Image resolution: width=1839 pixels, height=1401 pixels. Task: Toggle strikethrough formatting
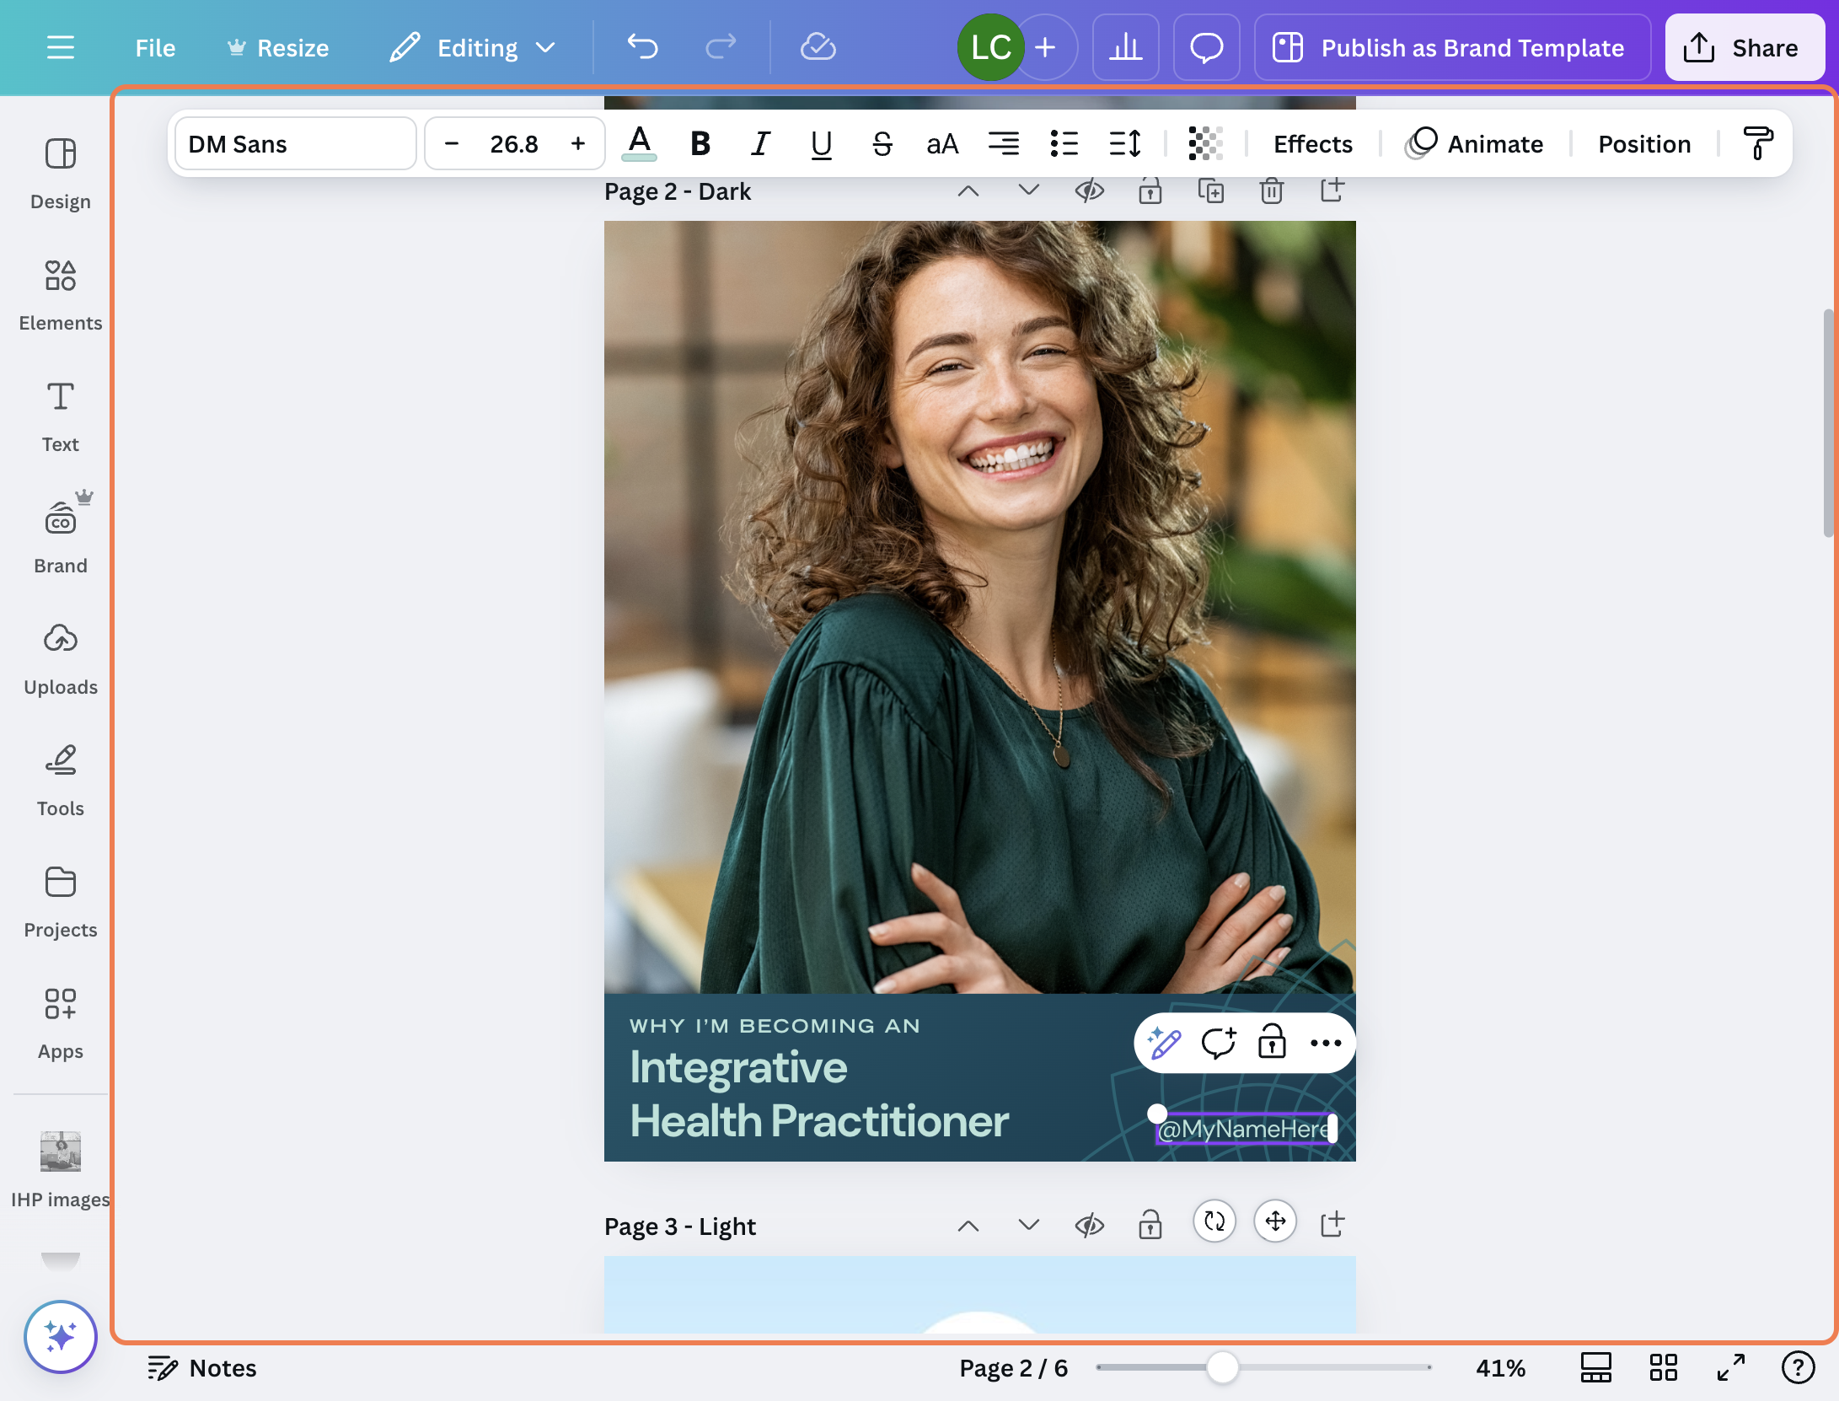pyautogui.click(x=882, y=144)
